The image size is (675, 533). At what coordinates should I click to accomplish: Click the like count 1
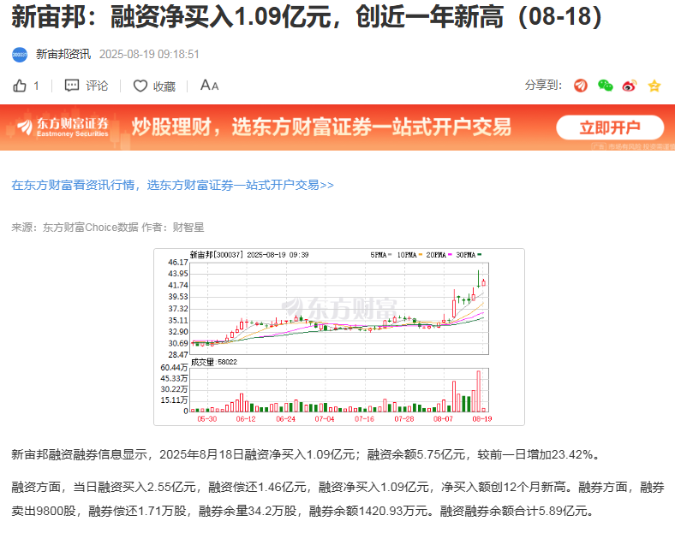(x=36, y=86)
